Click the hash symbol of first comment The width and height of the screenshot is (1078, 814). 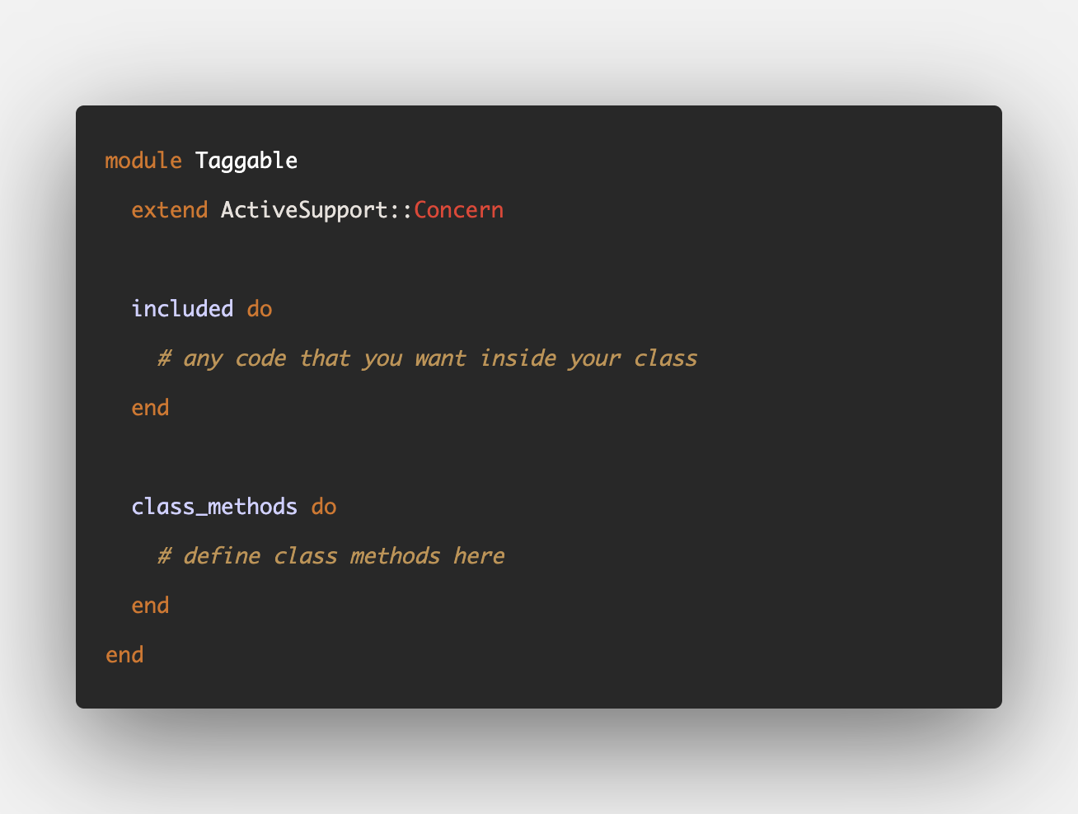click(x=164, y=358)
